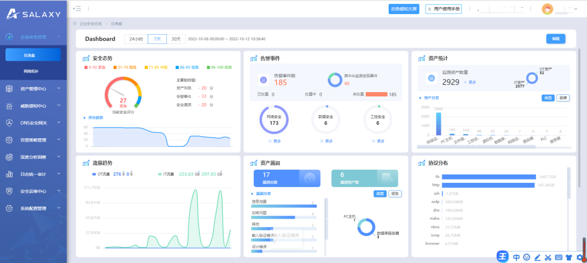Image resolution: width=587 pixels, height=263 pixels.
Task: Click the 深度分析洞察 sidebar icon
Action: 9,157
